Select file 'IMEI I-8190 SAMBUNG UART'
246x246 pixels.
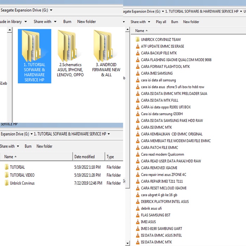pyautogui.click(x=161, y=228)
